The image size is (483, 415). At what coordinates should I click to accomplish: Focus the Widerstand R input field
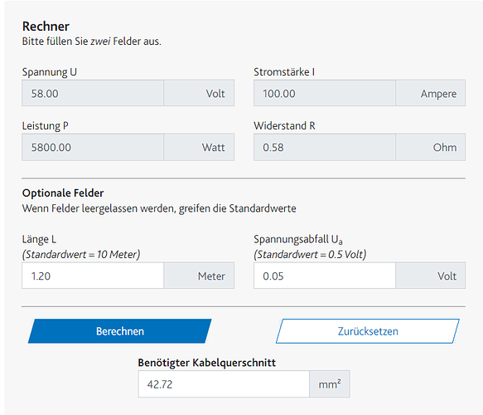coord(325,147)
